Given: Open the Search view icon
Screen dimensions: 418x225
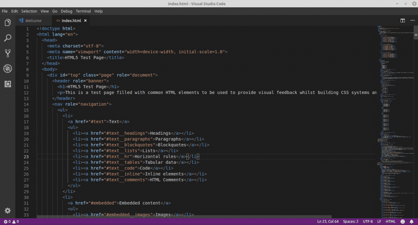Looking at the screenshot, I should pos(7,38).
